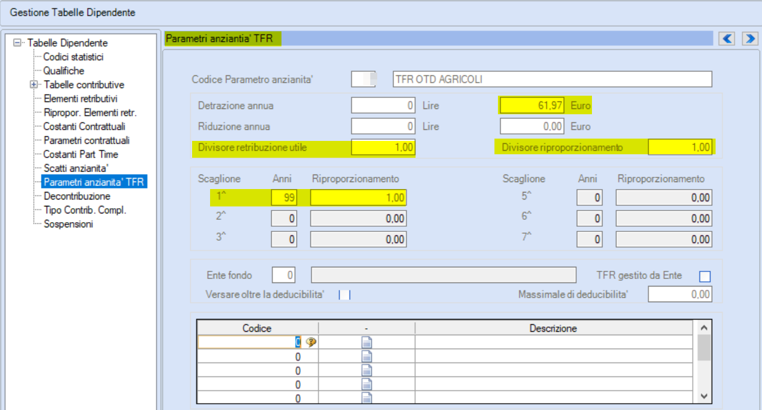Open document icon in first grid row
This screenshot has width=762, height=410.
[366, 342]
